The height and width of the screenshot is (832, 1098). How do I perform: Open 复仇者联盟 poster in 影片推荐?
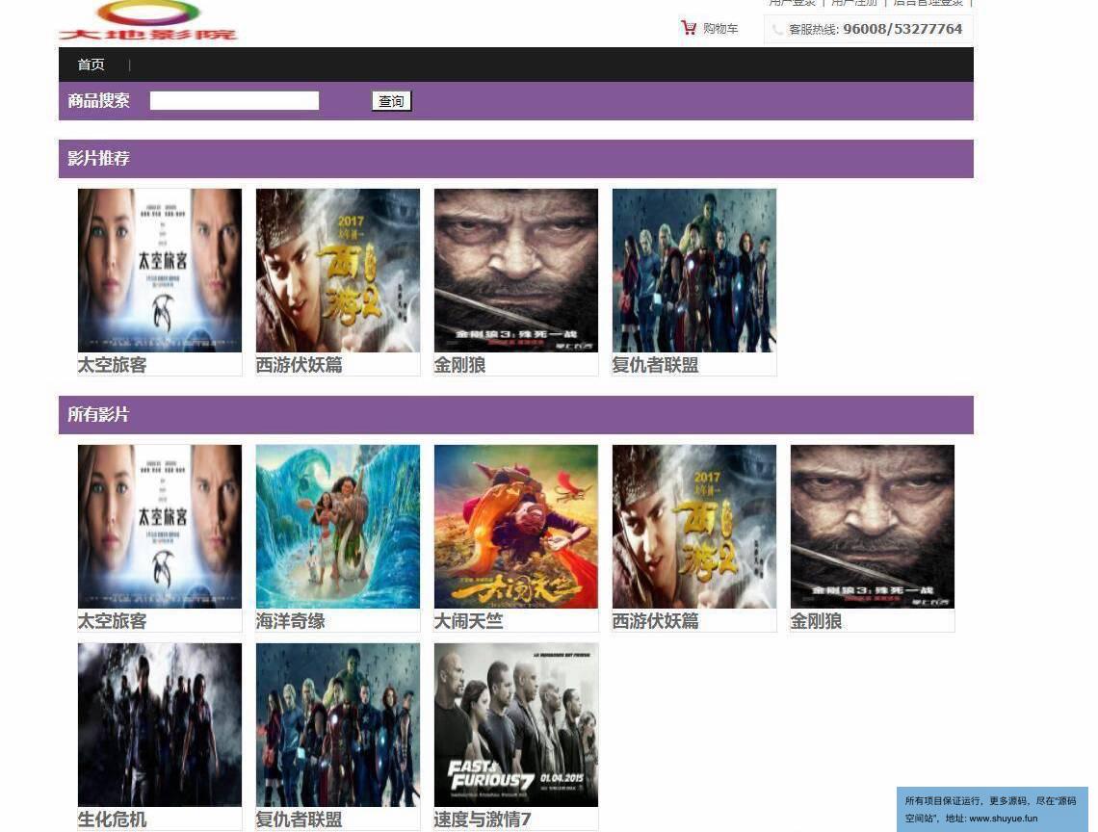[x=693, y=271]
